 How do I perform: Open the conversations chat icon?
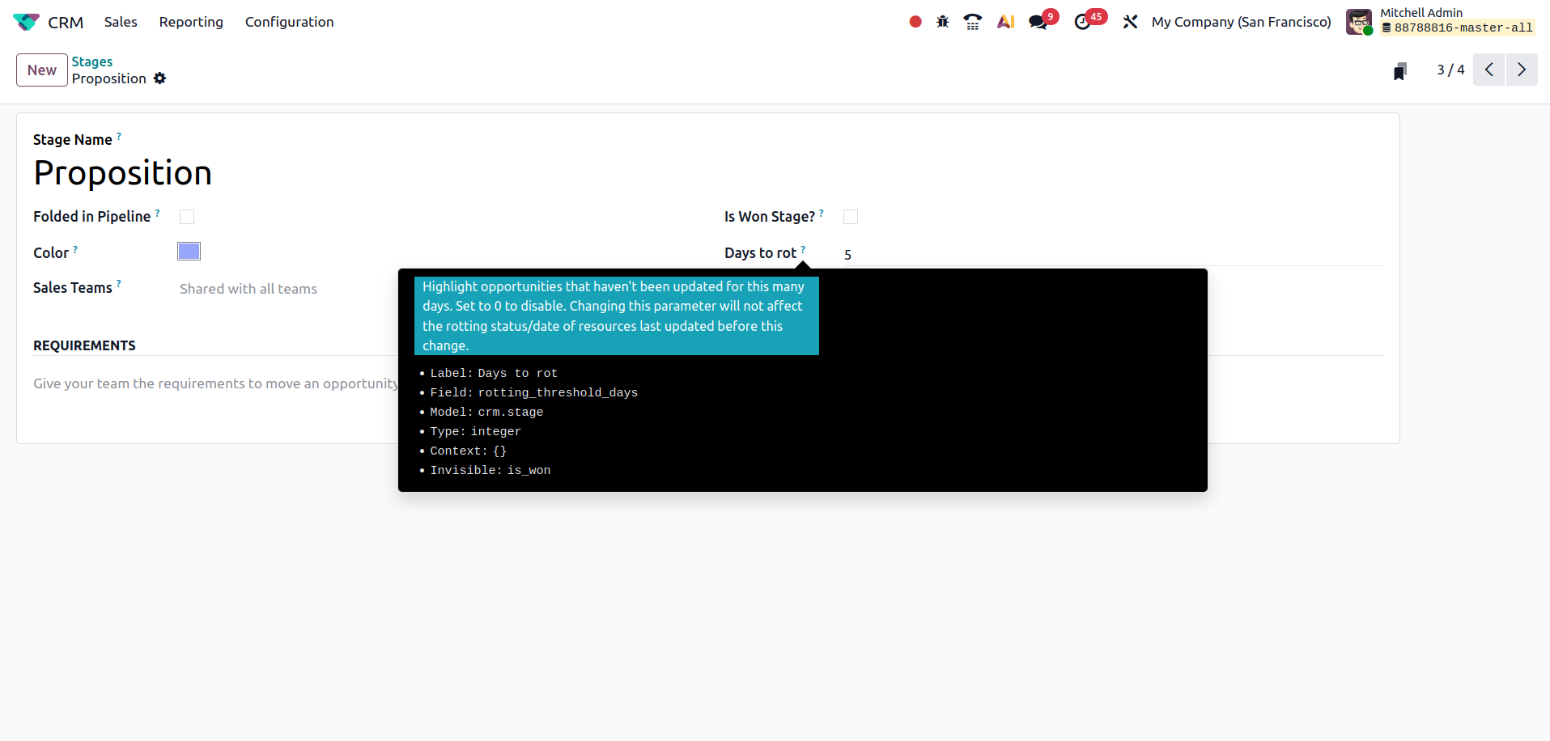(1038, 22)
